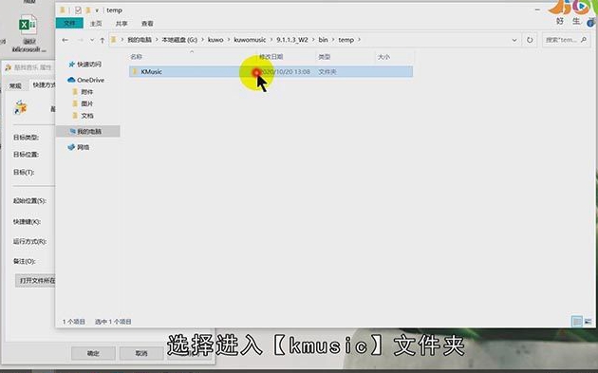Open the 文件 ribbon tab
598x373 pixels.
(69, 24)
